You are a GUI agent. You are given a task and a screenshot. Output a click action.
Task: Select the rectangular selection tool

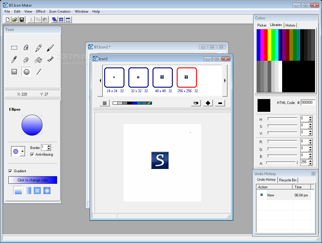pyautogui.click(x=14, y=48)
